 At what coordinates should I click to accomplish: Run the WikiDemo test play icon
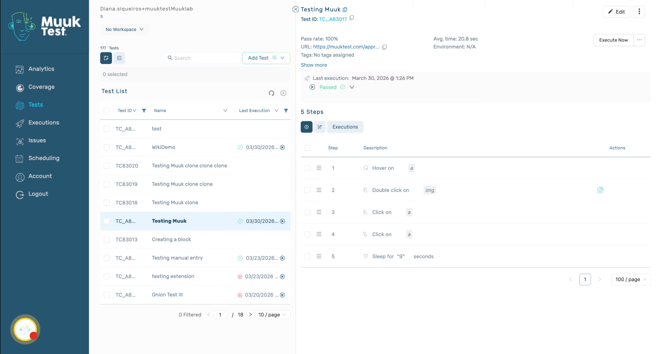pos(283,148)
